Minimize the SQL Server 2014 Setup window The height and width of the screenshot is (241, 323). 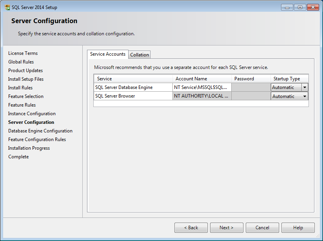pos(287,7)
